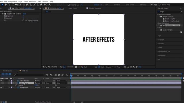Select the Eraser tool
The image size is (184, 103).
click(x=41, y=5)
